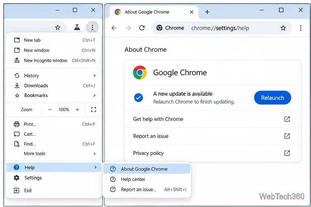This screenshot has width=311, height=207.
Task: Open Downloads from the menu
Action: [54, 86]
